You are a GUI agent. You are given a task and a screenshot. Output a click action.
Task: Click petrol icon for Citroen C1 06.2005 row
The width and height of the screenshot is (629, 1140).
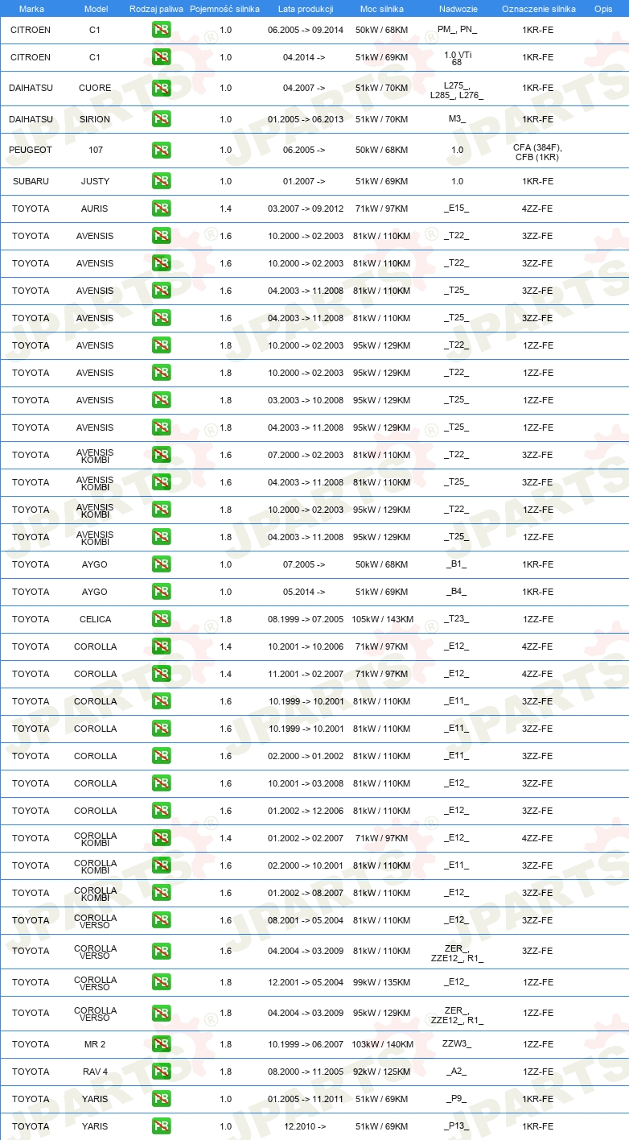tap(161, 30)
